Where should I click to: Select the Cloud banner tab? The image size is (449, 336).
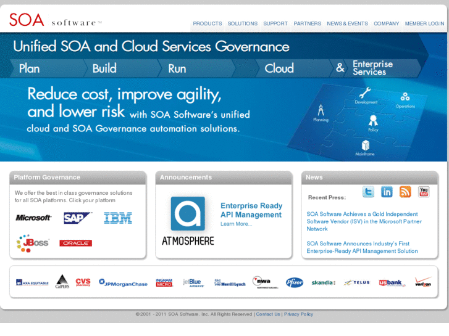click(x=293, y=68)
